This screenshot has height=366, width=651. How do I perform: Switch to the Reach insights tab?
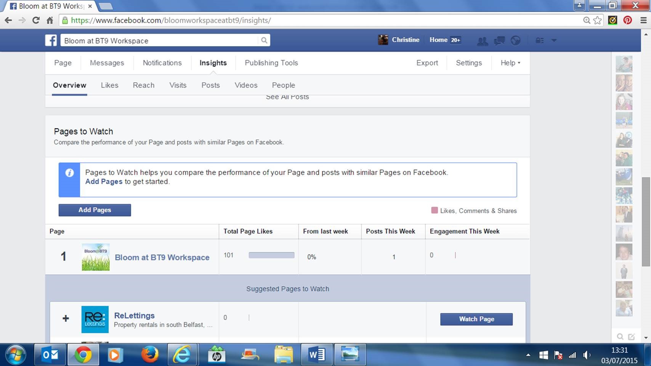pyautogui.click(x=144, y=85)
